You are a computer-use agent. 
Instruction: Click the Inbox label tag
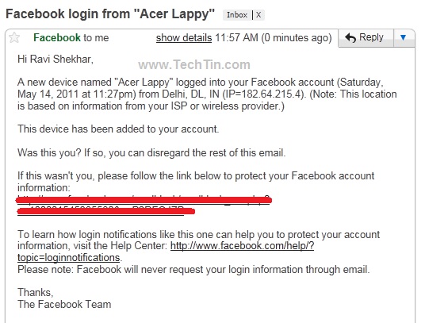[x=237, y=15]
